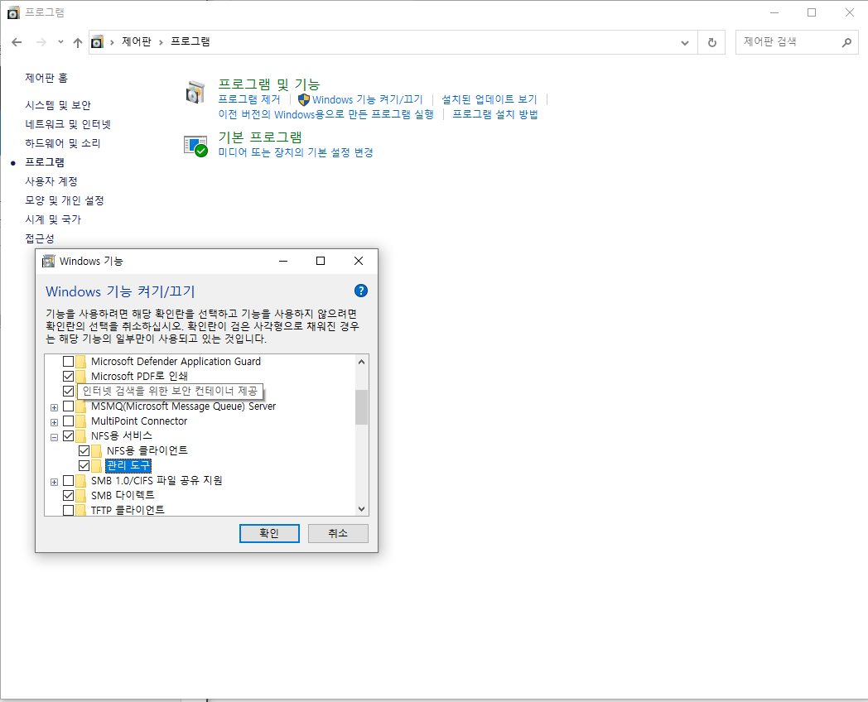Click 프로그램 설치 방법 link

(x=495, y=114)
